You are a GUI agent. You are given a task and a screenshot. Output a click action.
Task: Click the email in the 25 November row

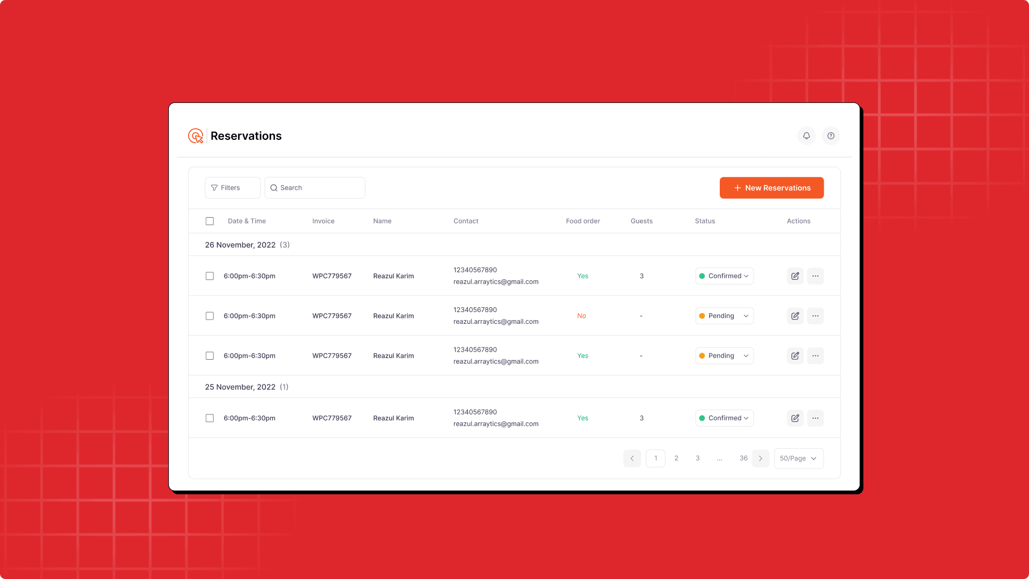click(x=496, y=424)
